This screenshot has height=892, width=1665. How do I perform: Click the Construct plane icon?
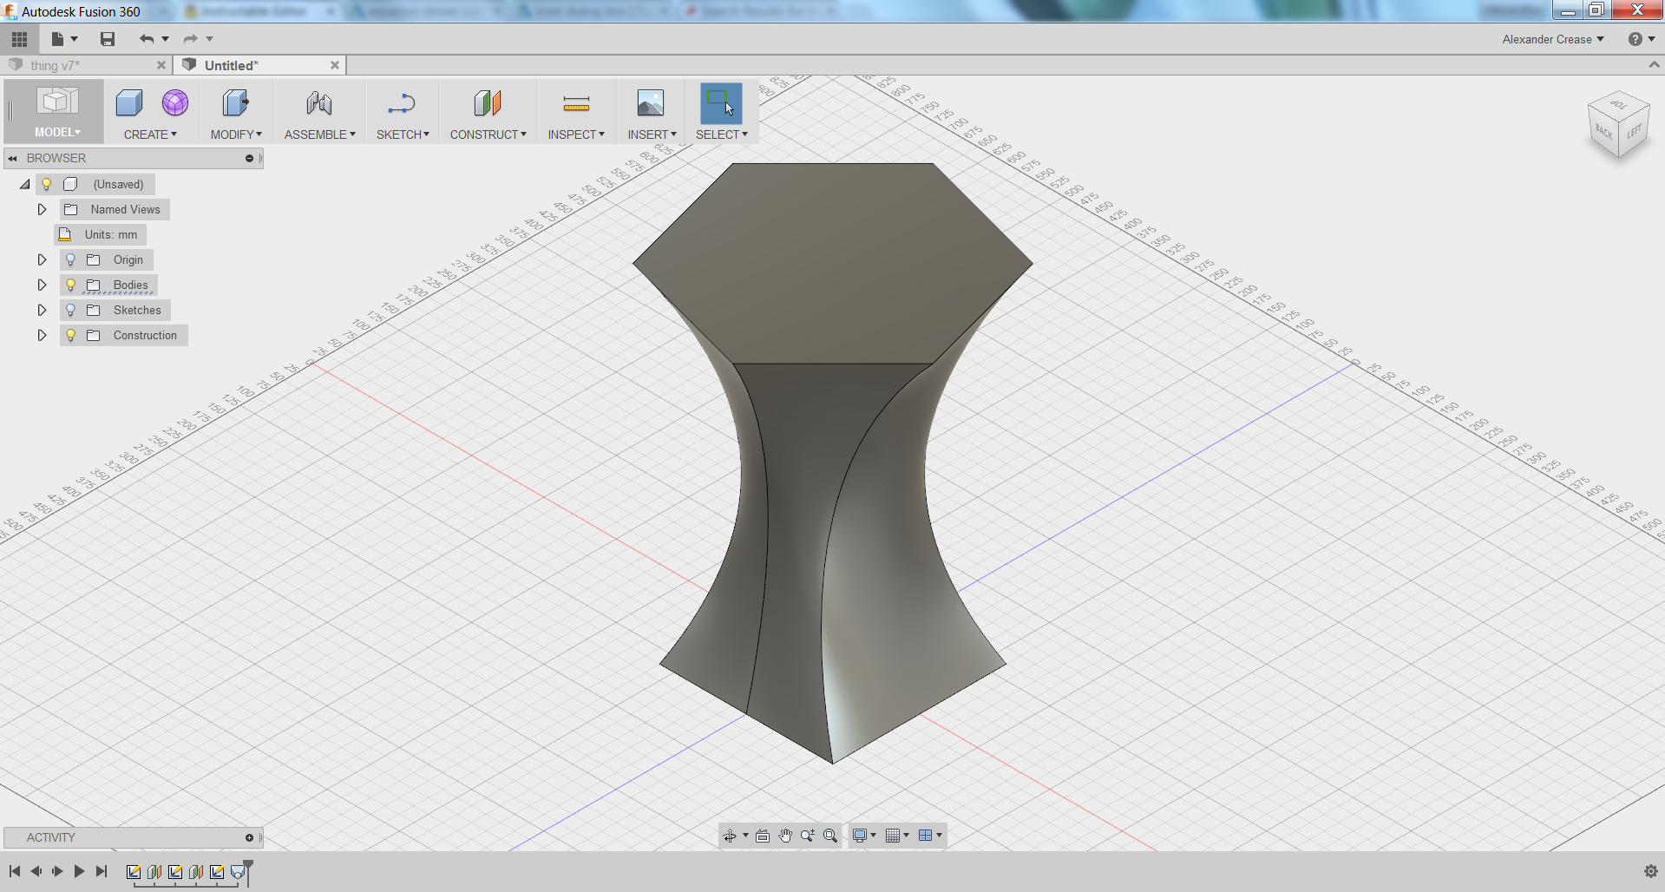tap(488, 103)
